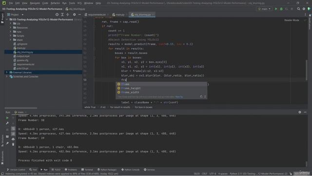The height and width of the screenshot is (176, 312).
Task: Open the Refactor menu
Action: click(x=55, y=3)
